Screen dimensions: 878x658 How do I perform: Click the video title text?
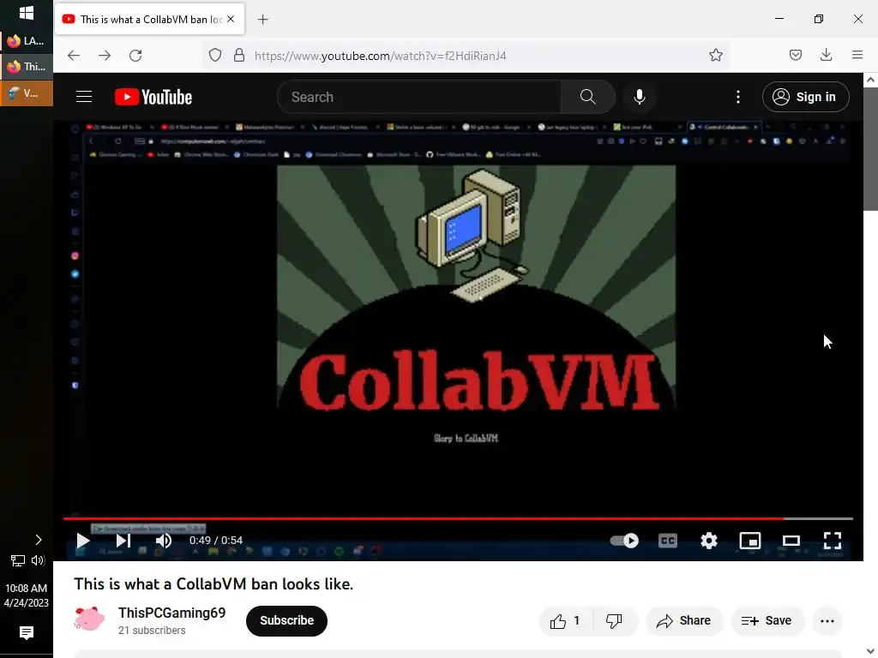pyautogui.click(x=213, y=584)
